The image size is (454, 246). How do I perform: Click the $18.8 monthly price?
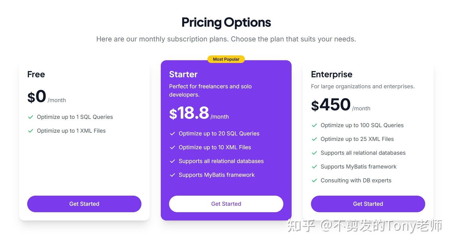pos(189,113)
